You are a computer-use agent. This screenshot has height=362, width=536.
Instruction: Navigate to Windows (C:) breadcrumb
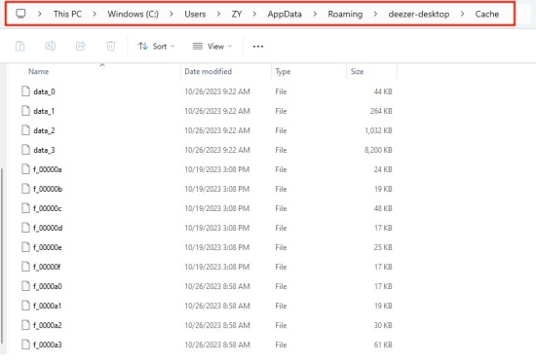point(133,14)
